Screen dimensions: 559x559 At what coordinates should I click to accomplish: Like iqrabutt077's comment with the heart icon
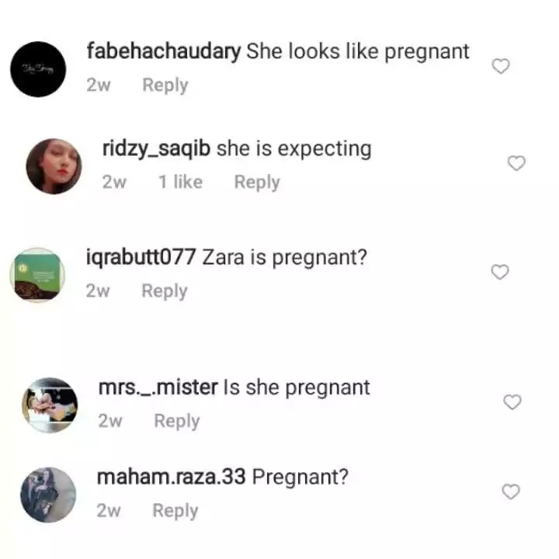[500, 272]
